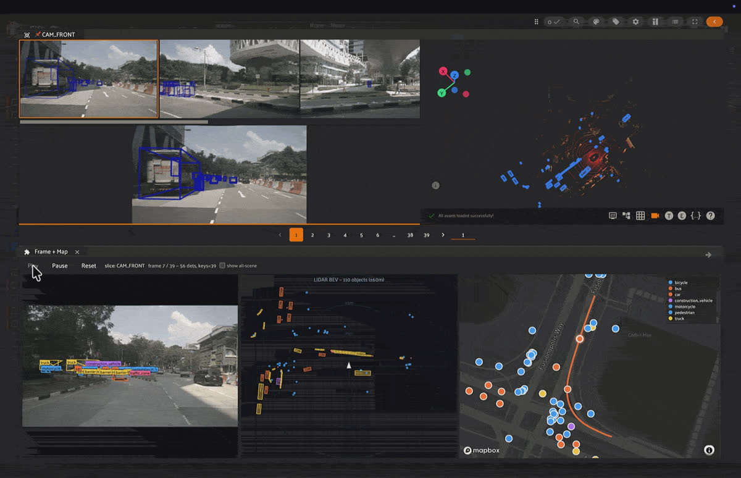The image size is (741, 478).
Task: Click the panel split arrow icon
Action: 708,254
